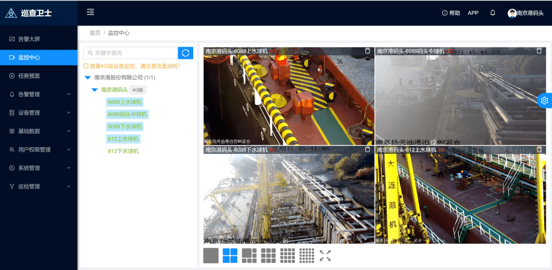Click the 帮助 help link
The image size is (552, 270).
pos(451,13)
